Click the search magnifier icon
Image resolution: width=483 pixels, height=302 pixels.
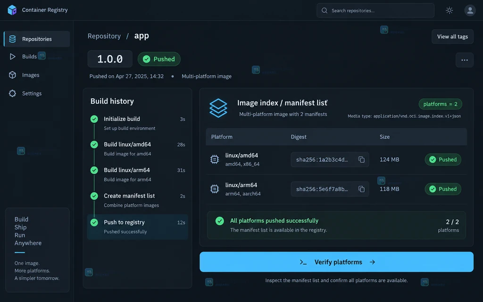tap(325, 10)
